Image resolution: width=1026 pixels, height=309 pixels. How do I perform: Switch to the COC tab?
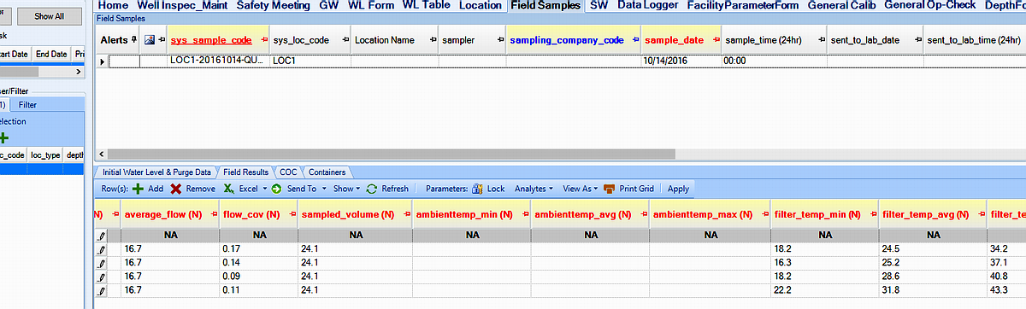288,172
